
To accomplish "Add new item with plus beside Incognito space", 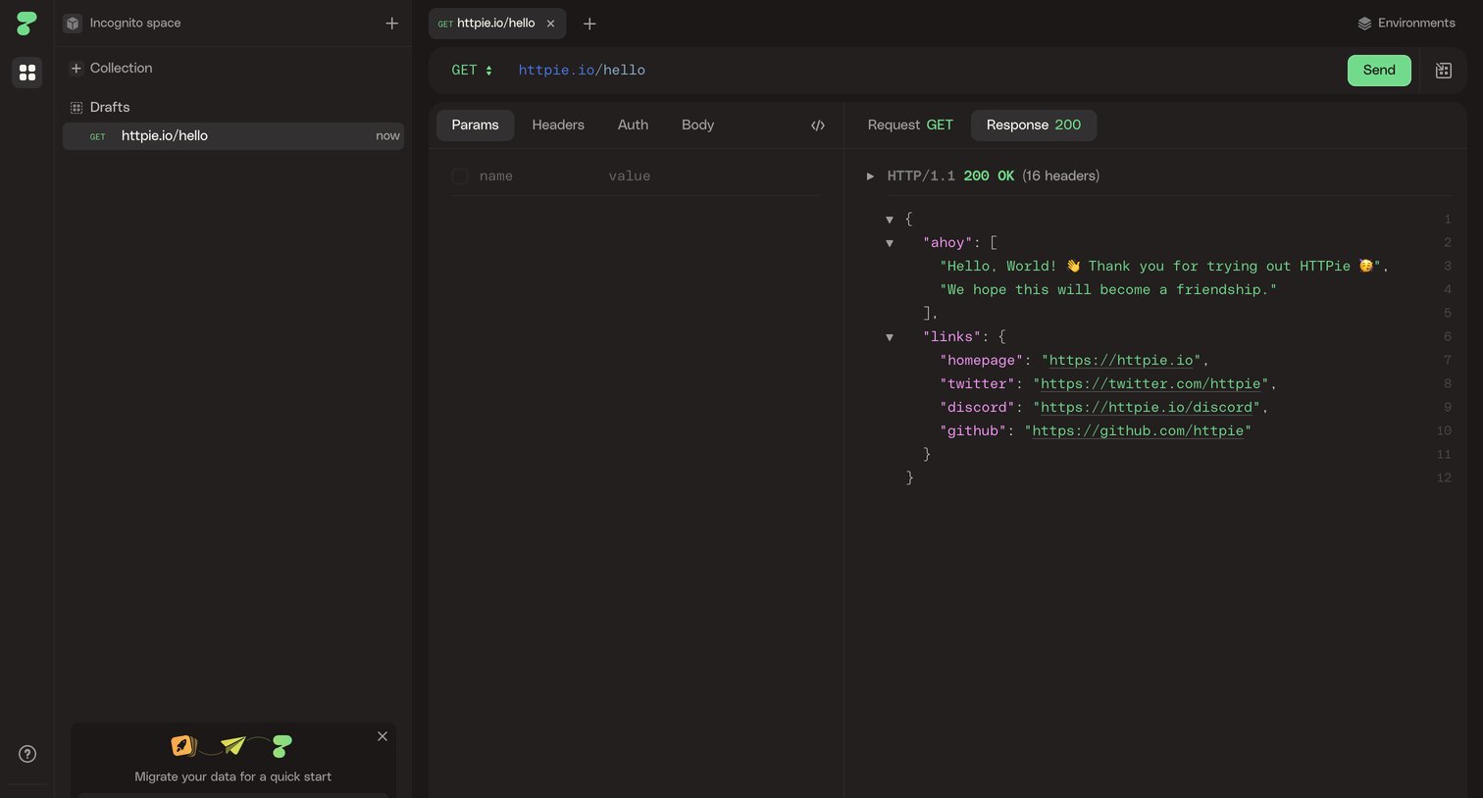I will [391, 23].
